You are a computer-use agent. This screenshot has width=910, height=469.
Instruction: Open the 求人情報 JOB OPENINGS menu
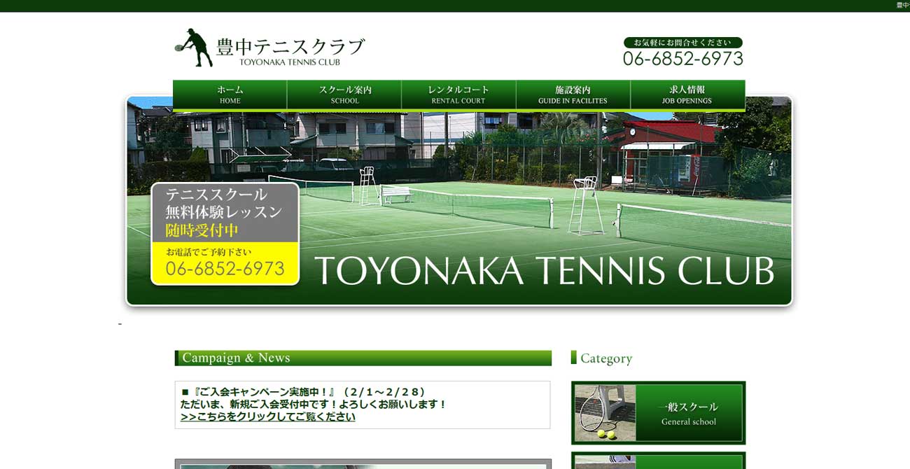(687, 94)
